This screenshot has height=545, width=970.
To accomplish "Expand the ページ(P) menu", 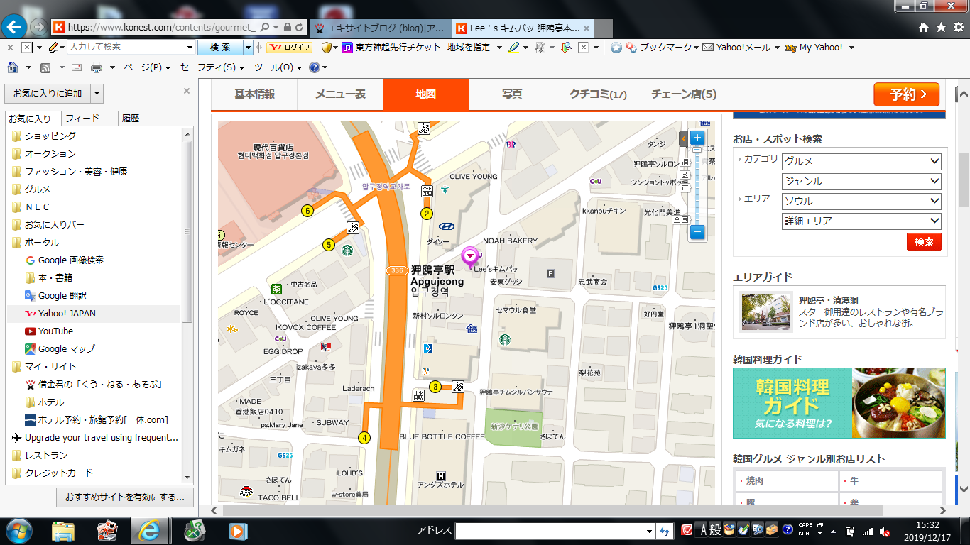I will pos(147,67).
